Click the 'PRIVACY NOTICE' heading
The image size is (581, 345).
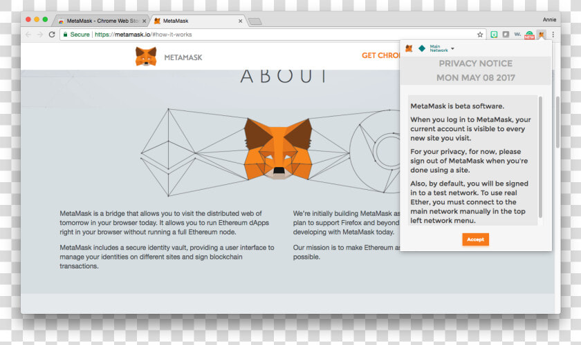pyautogui.click(x=475, y=63)
